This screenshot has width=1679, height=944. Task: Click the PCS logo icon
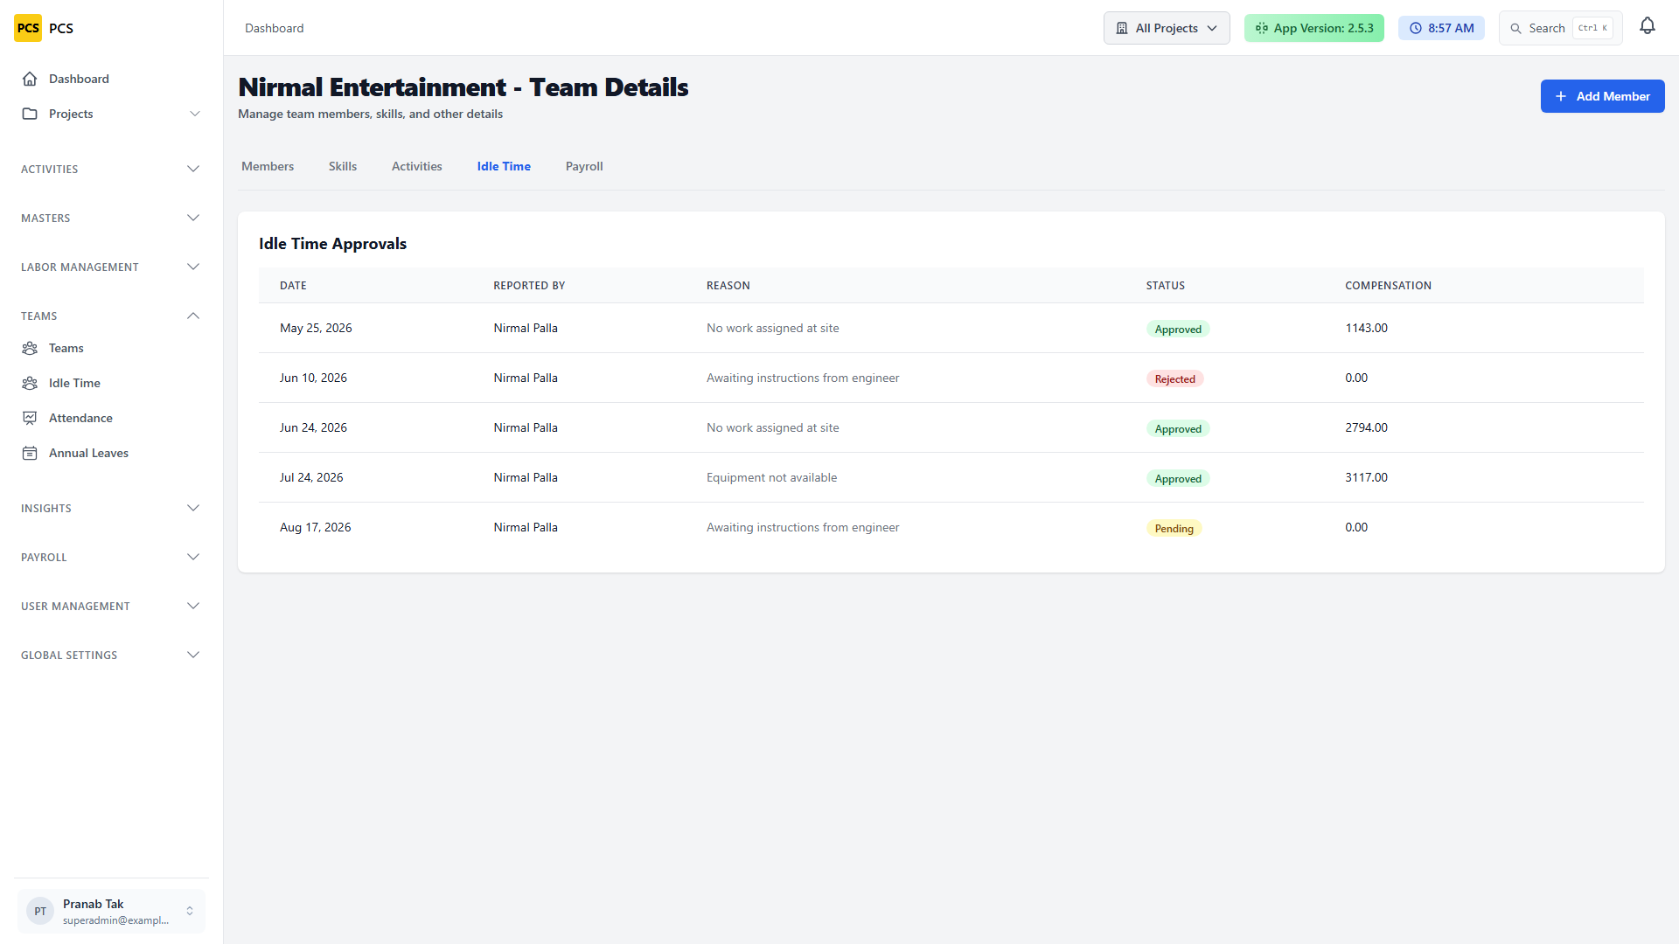tap(28, 28)
